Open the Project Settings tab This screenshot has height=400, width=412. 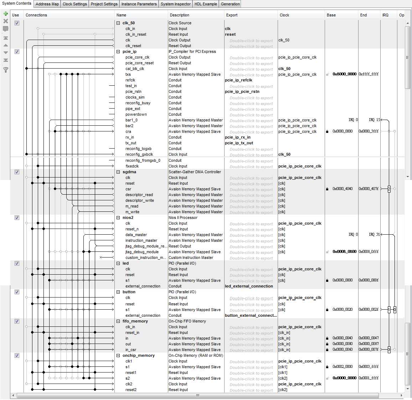pos(104,4)
